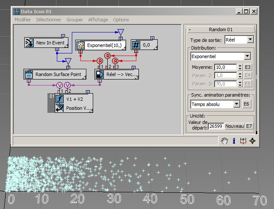The image size is (274, 209).
Task: Click the New In Event node icon
Action: (29, 43)
